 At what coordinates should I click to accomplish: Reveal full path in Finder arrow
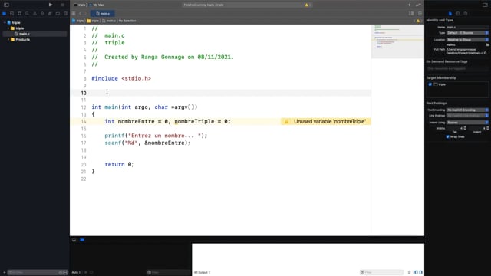(x=486, y=53)
